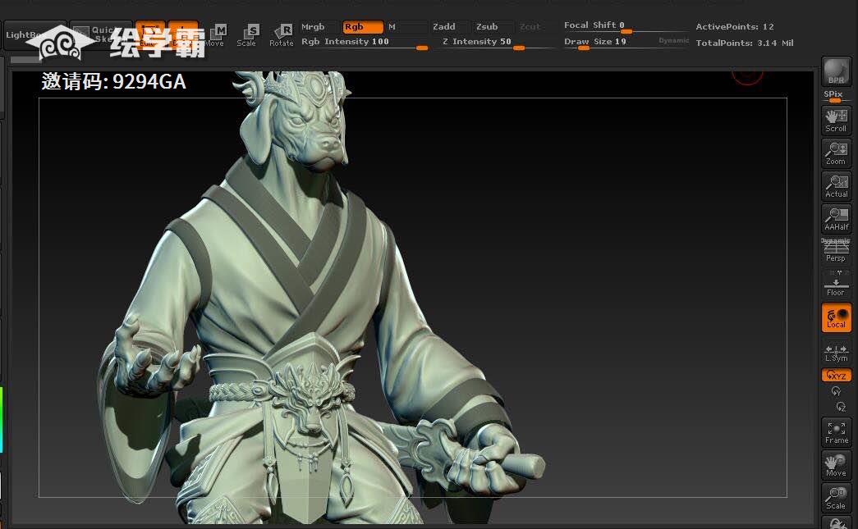Toggle the Floor grid
This screenshot has height=529, width=858.
click(x=836, y=284)
